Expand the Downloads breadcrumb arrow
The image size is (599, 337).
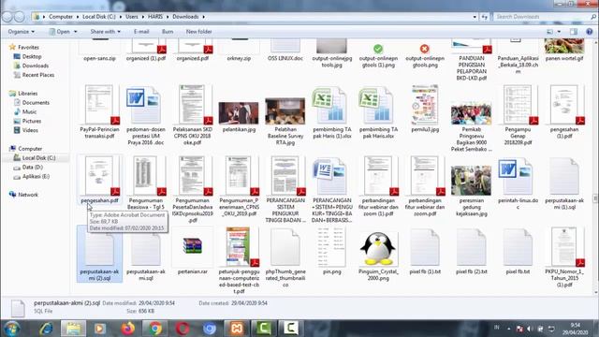pyautogui.click(x=204, y=17)
